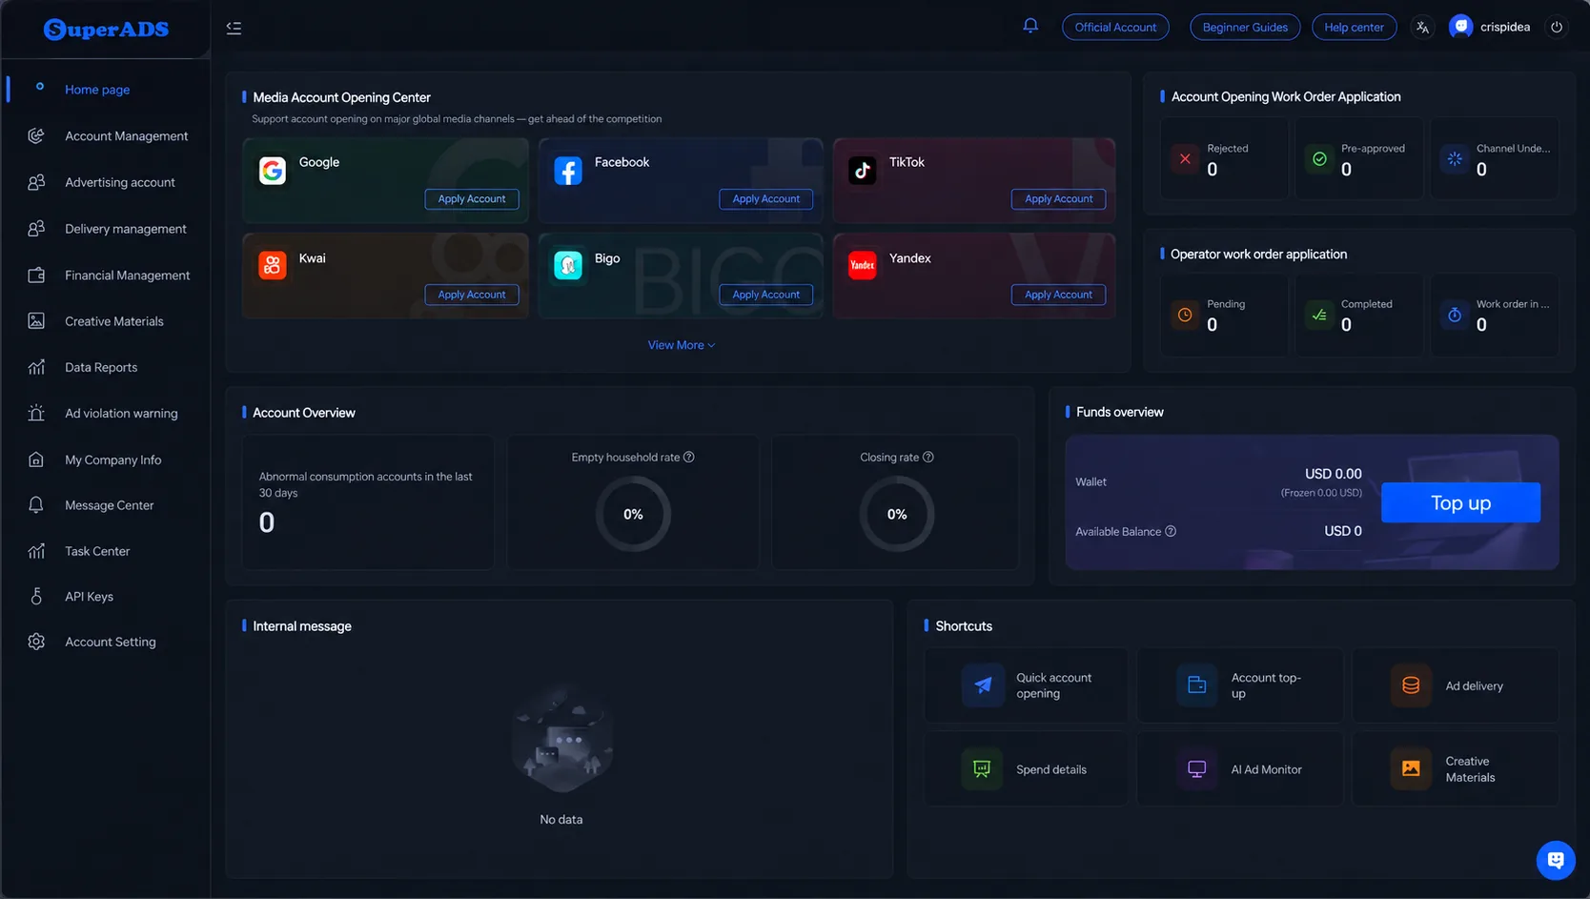Collapse the sidebar menu icon
The image size is (1590, 899).
(x=234, y=28)
